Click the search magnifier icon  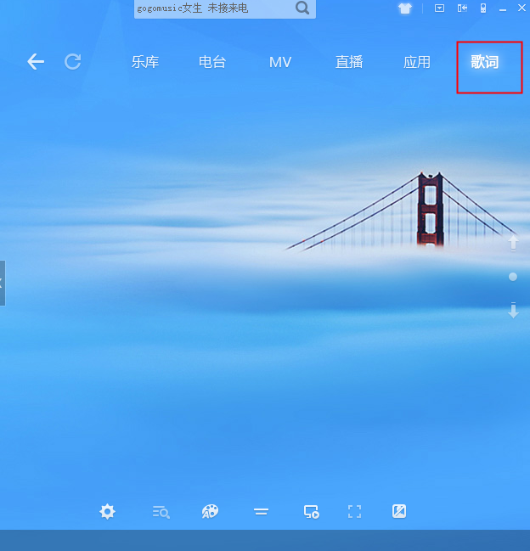(302, 8)
